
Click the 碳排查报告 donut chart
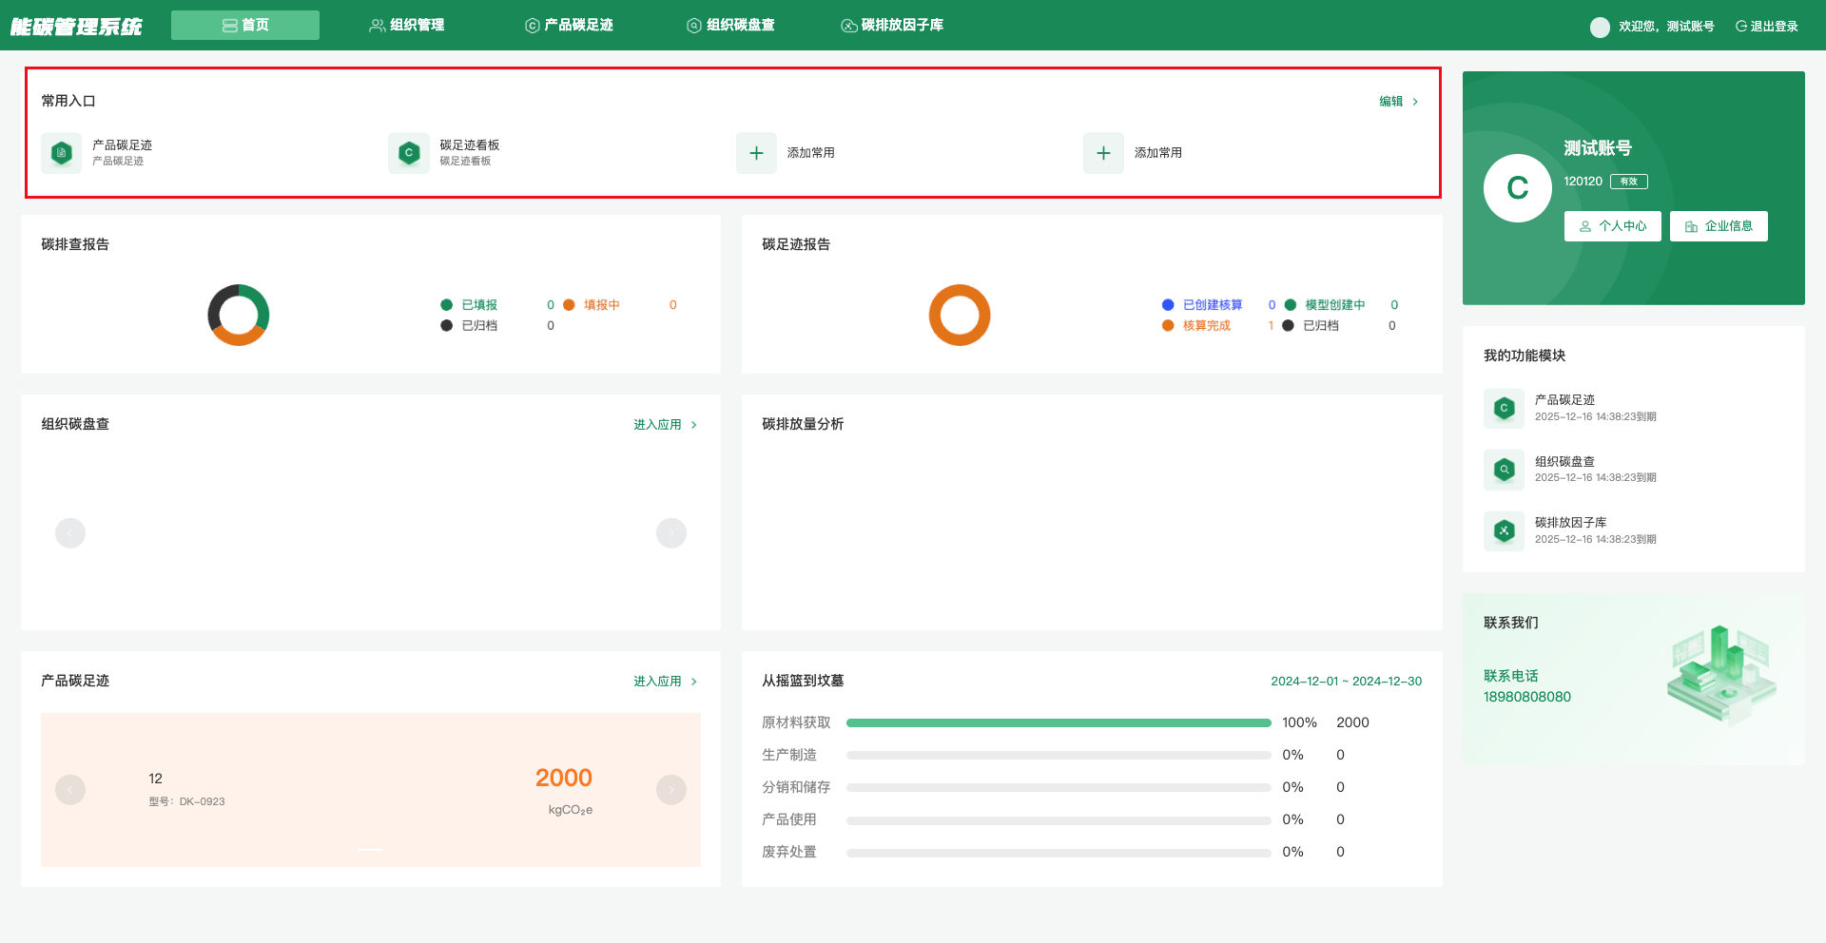tap(239, 315)
